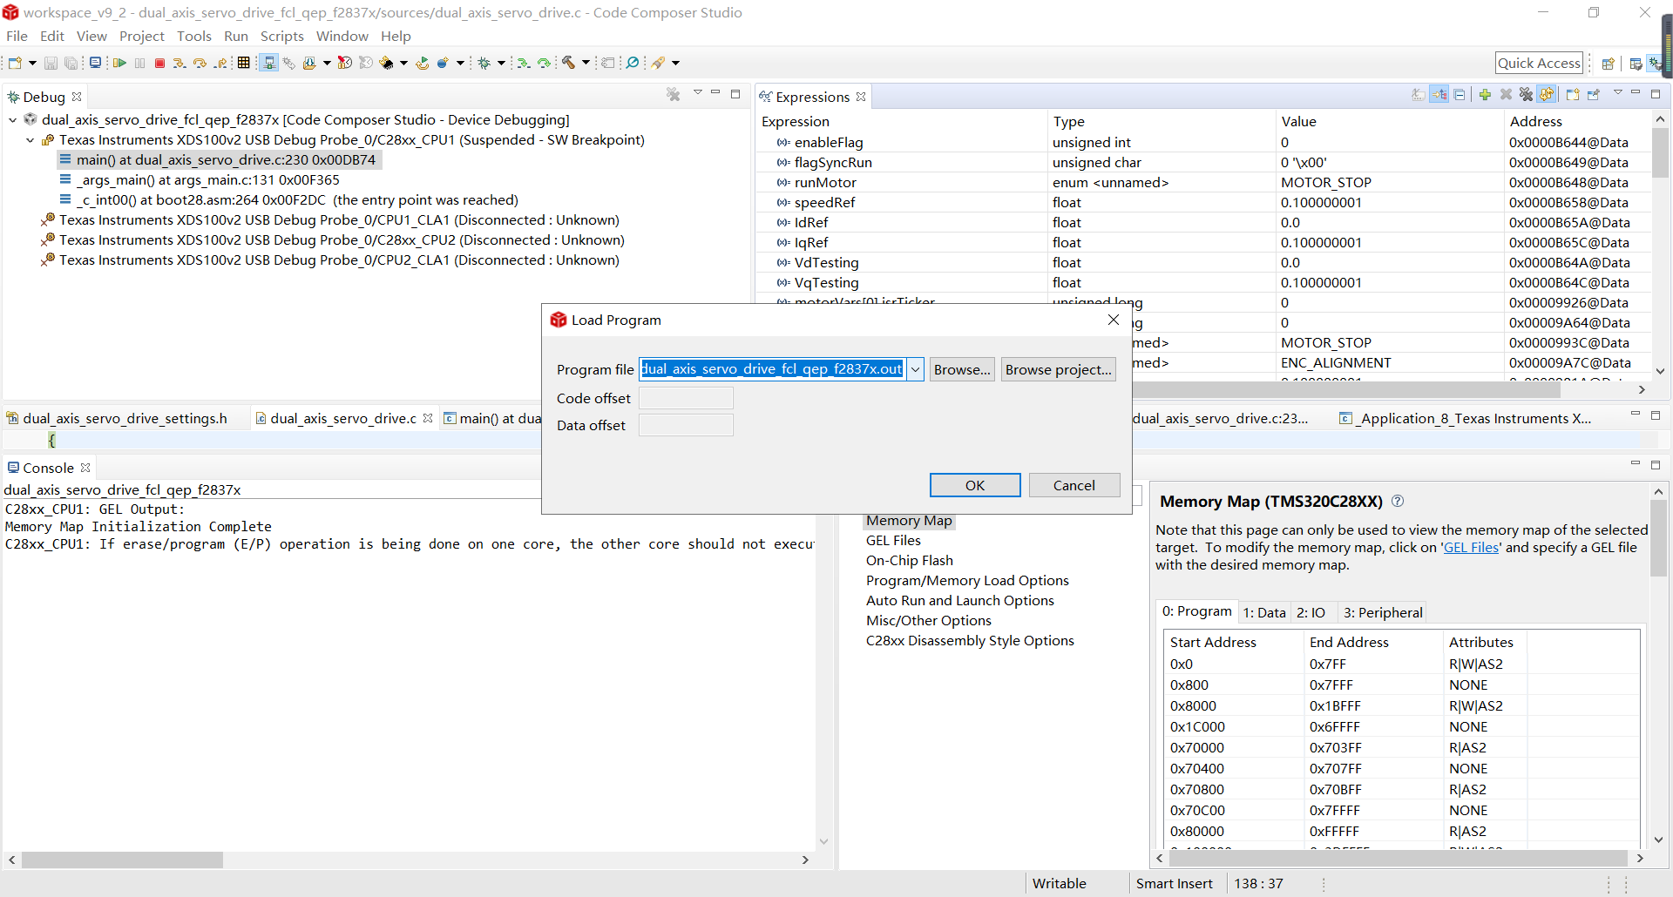Click the Quick Access search box
The width and height of the screenshot is (1673, 897).
coord(1539,63)
